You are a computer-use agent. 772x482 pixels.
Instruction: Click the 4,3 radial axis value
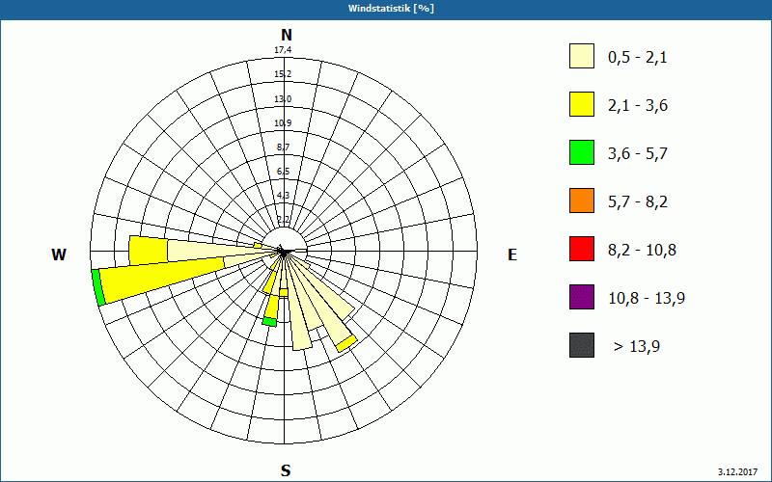pos(283,196)
